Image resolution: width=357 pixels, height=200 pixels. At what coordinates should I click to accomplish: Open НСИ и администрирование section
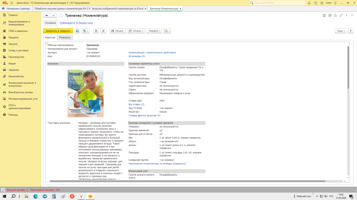[20, 107]
